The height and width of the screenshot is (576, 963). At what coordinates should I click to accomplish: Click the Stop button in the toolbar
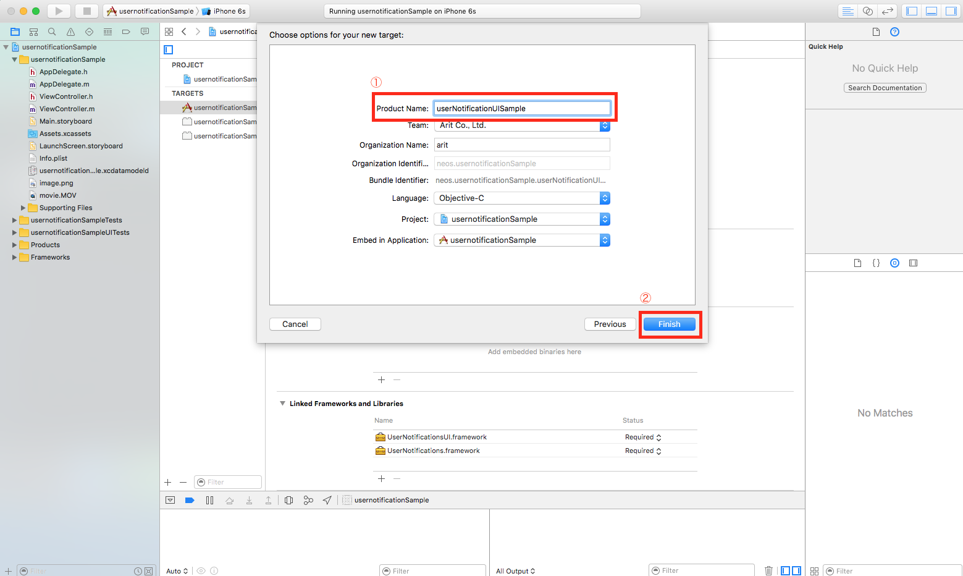pyautogui.click(x=87, y=11)
